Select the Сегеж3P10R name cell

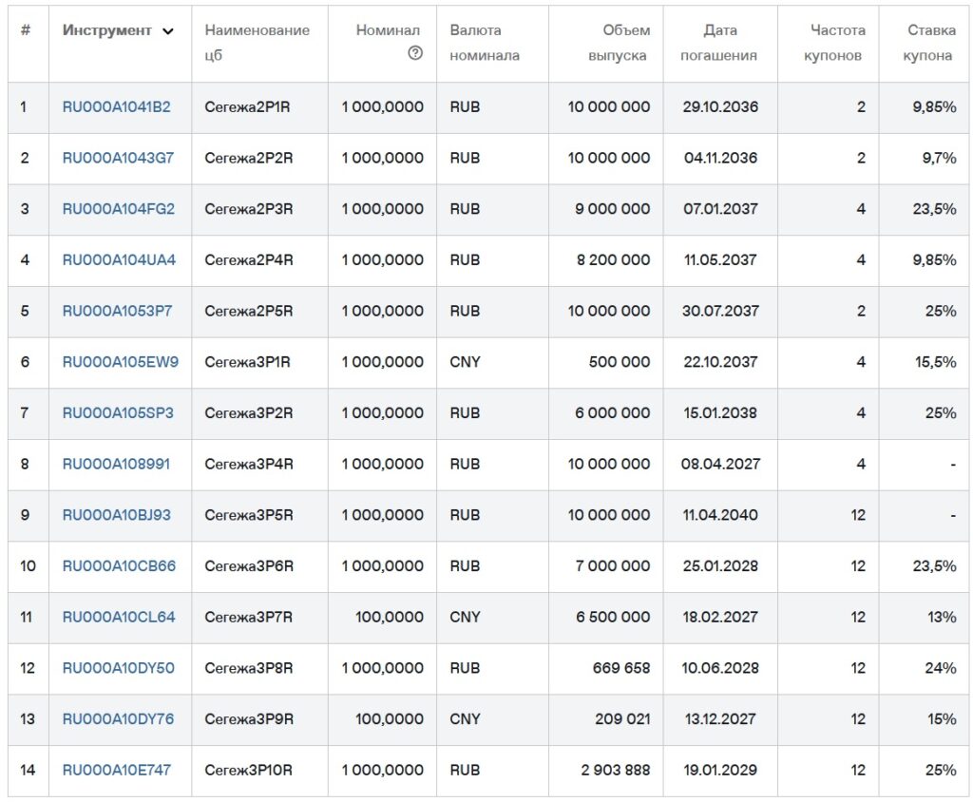pyautogui.click(x=248, y=770)
